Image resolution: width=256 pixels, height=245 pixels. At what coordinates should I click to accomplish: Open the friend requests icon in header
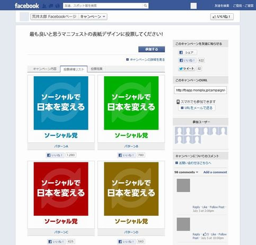pyautogui.click(x=44, y=6)
